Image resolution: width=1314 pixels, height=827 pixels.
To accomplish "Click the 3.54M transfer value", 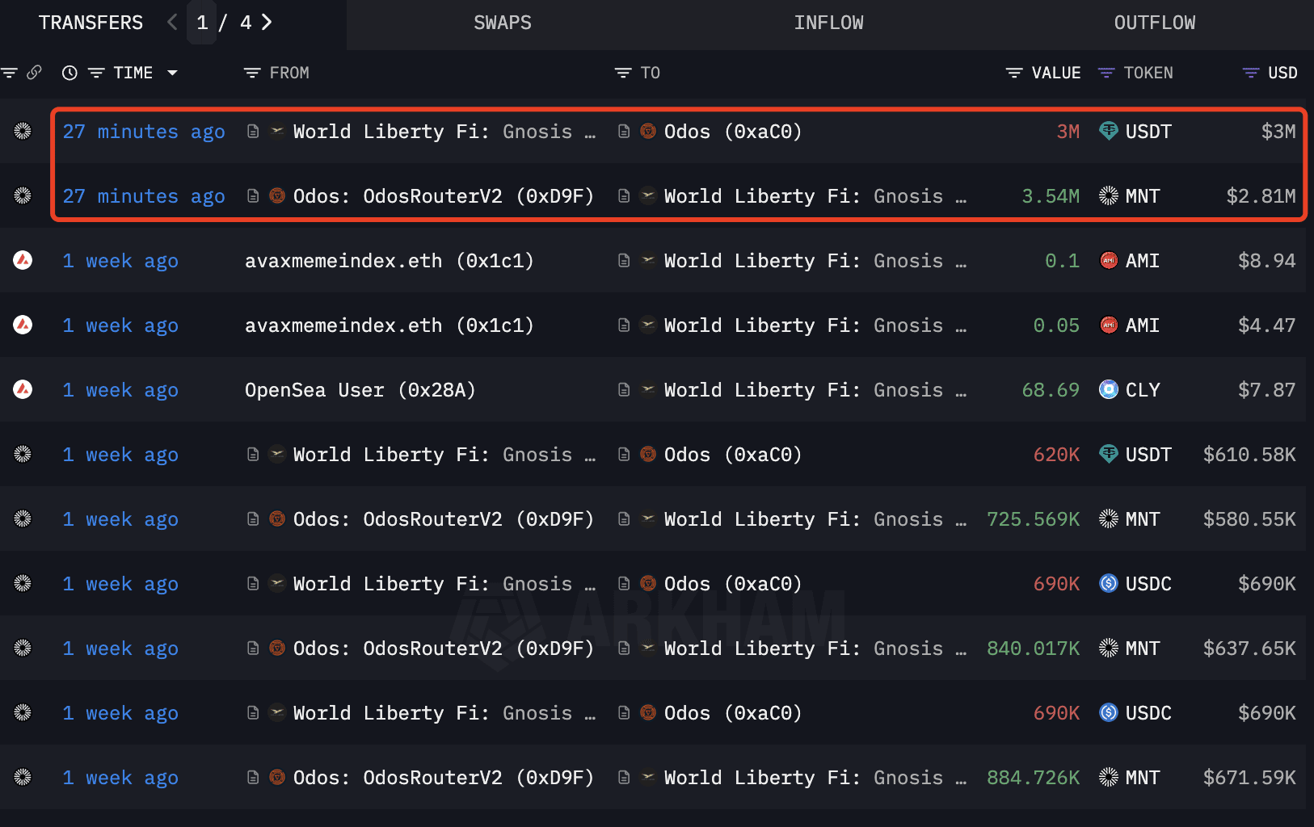I will click(x=1051, y=196).
